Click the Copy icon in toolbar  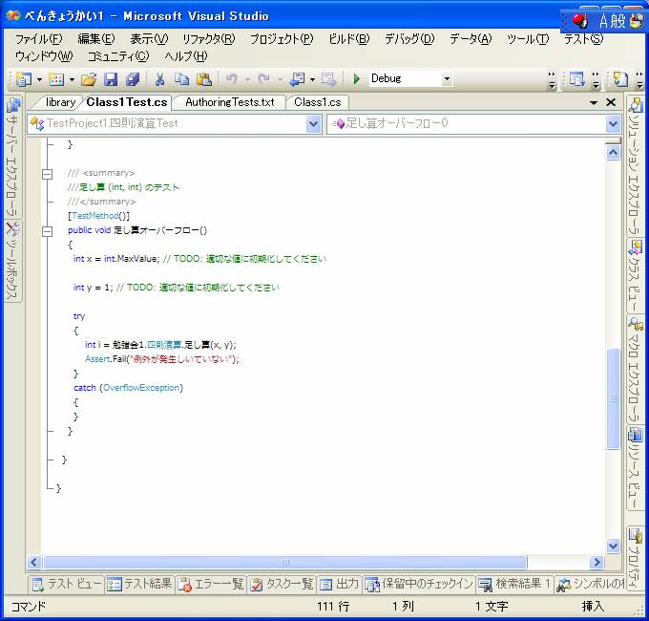(181, 79)
